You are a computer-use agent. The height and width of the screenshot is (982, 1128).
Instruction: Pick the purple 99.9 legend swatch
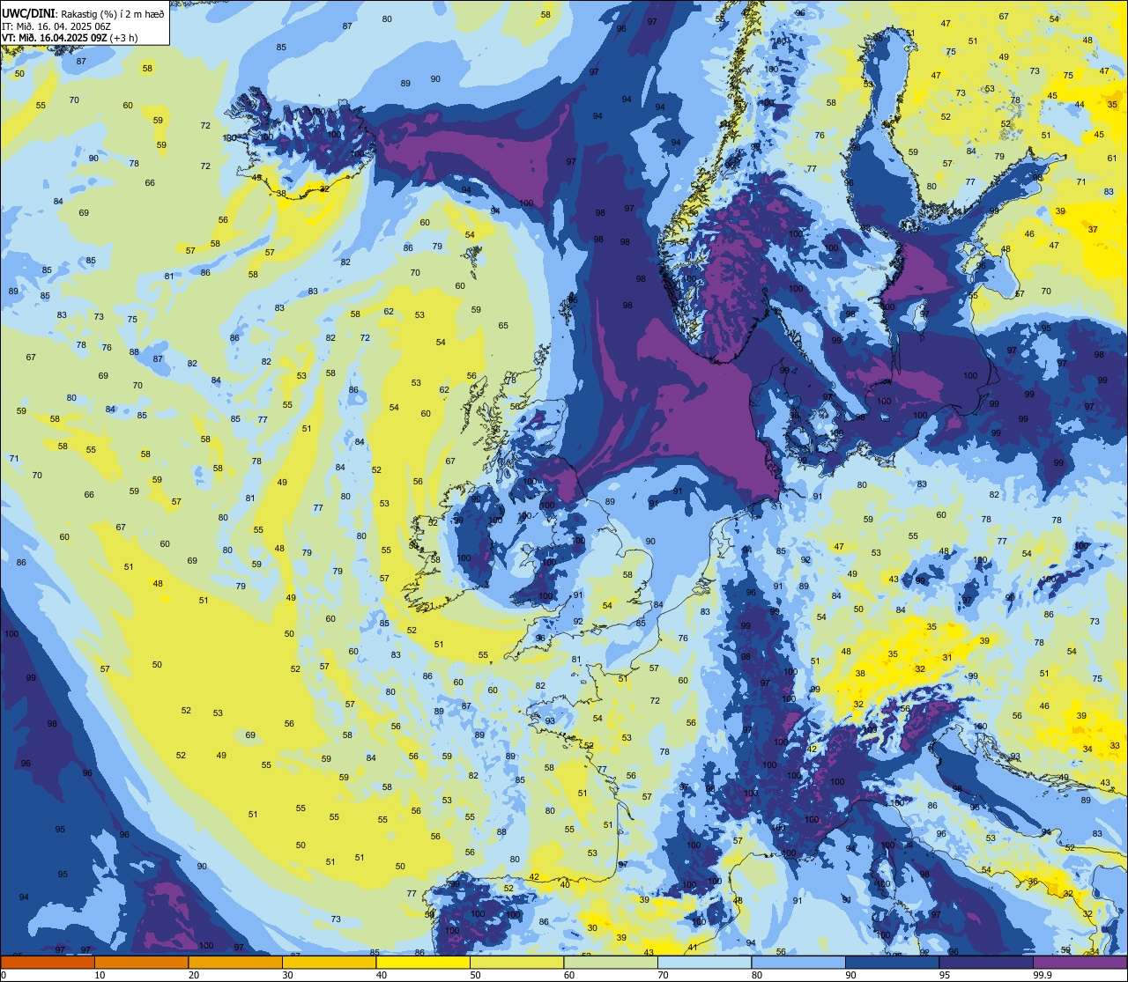point(1080,962)
